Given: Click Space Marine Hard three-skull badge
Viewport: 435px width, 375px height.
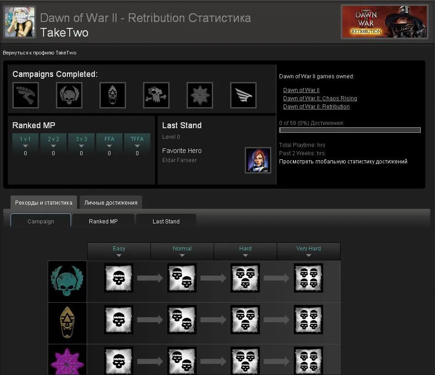Looking at the screenshot, I should pos(245,278).
